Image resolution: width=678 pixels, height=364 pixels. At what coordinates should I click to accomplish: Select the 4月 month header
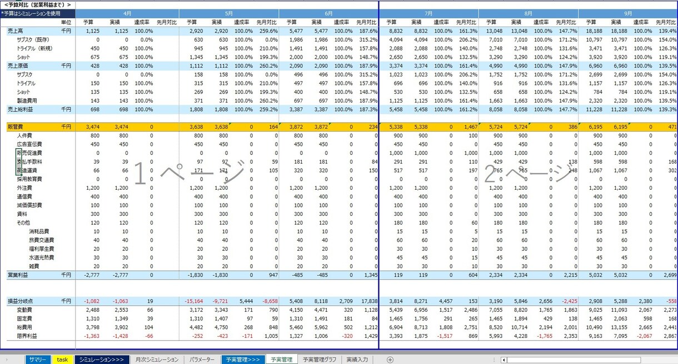(127, 13)
